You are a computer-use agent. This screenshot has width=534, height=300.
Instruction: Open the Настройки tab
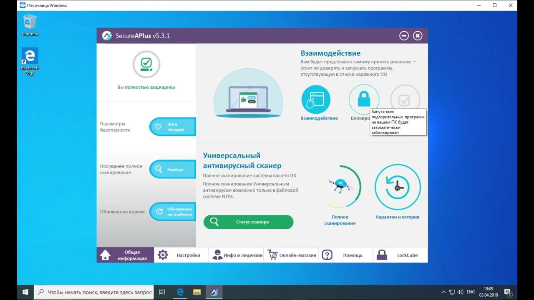tap(181, 255)
